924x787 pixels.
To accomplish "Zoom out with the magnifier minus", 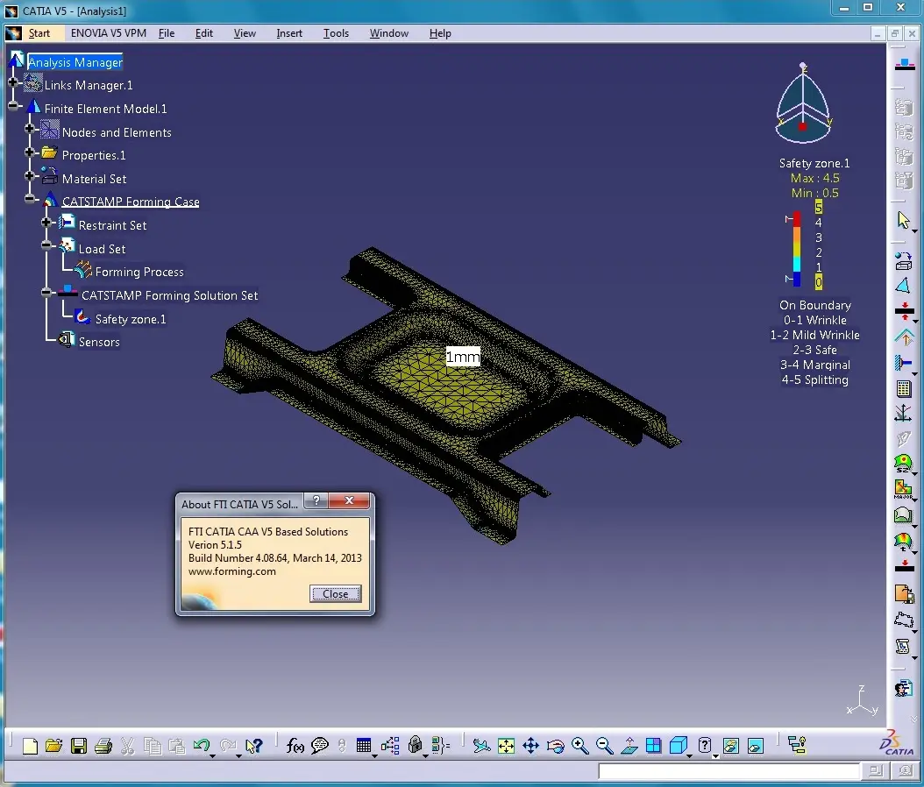I will (x=605, y=746).
